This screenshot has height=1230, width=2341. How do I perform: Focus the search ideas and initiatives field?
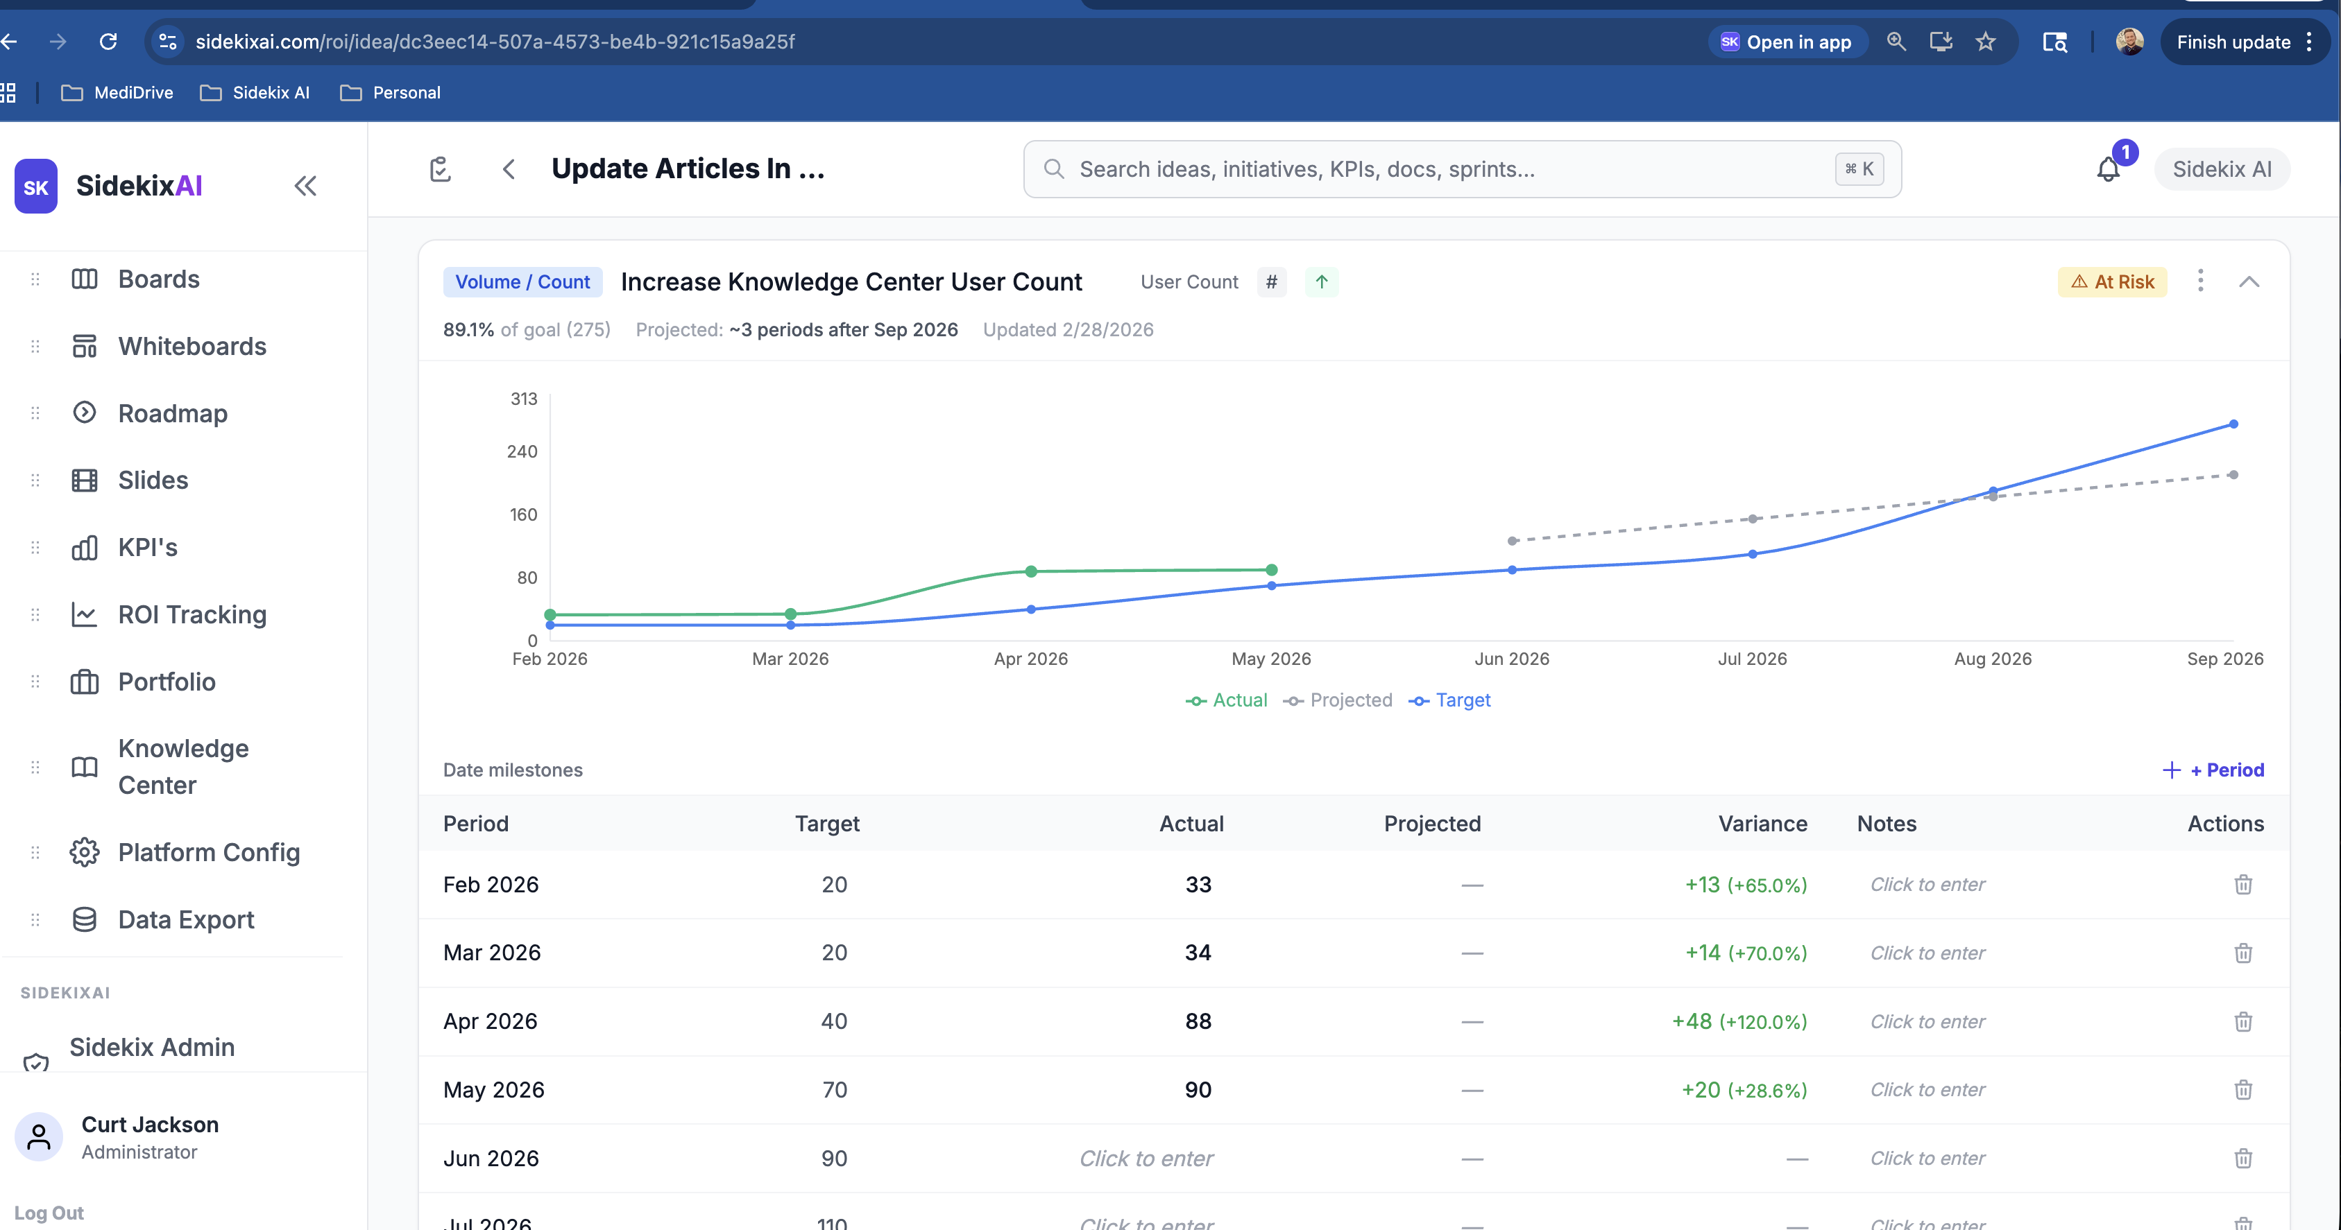click(1461, 169)
